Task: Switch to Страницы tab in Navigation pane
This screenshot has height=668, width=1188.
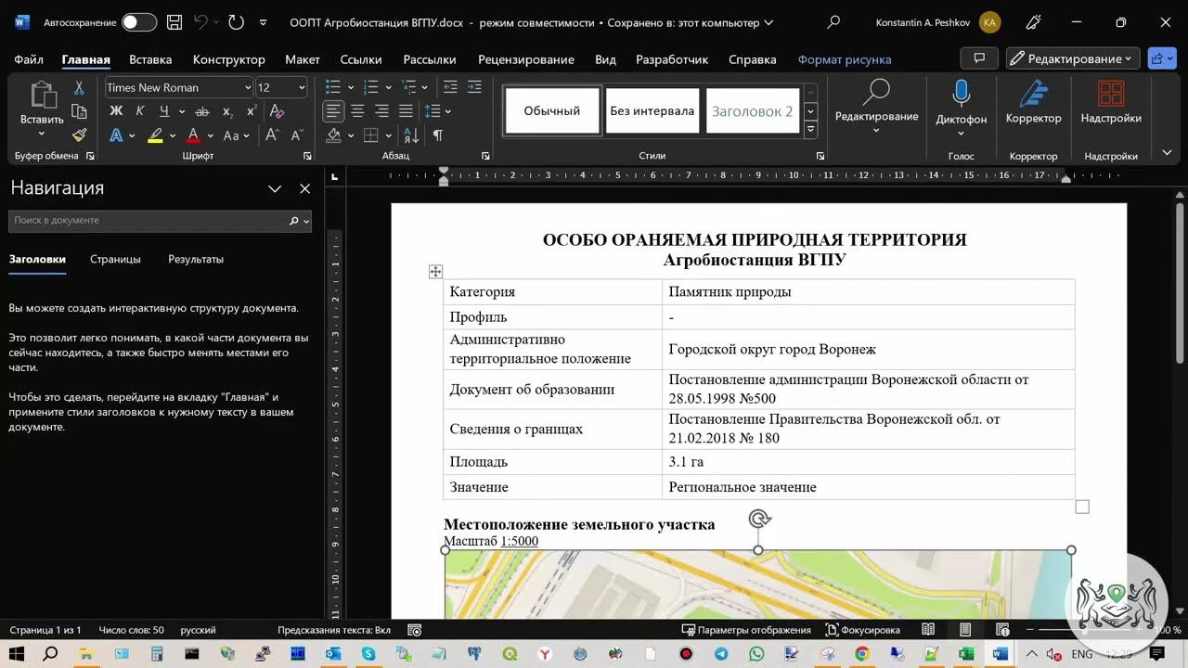Action: pos(115,260)
